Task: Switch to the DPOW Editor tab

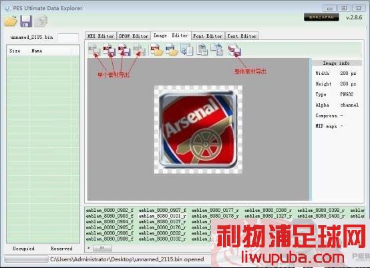Action: tap(134, 36)
